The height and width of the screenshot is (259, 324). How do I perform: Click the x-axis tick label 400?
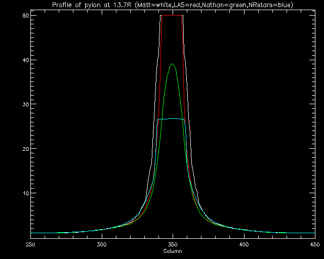244,245
